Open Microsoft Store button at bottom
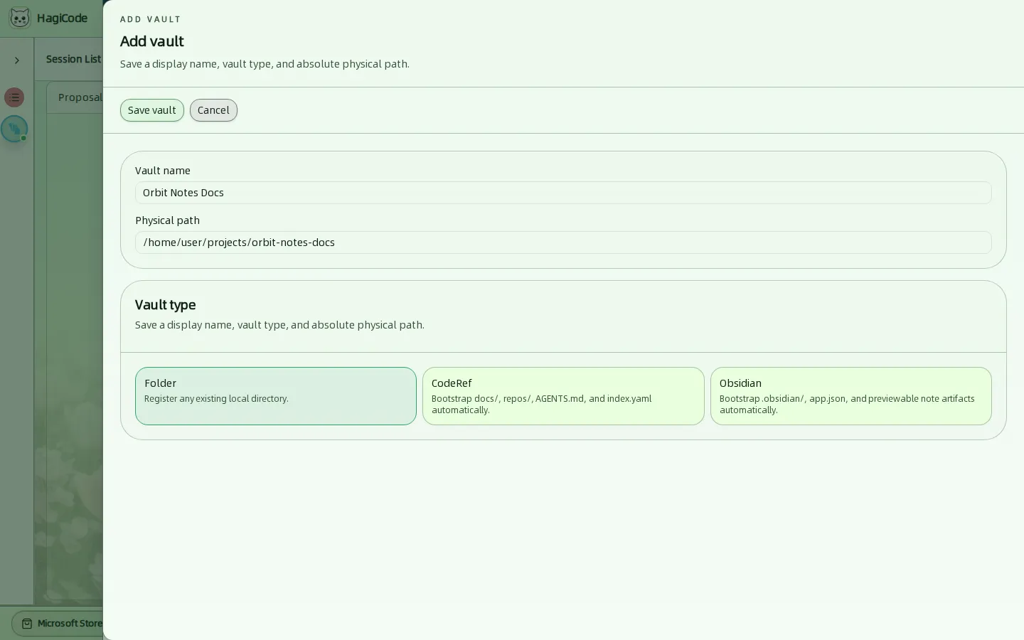1024x640 pixels. tap(58, 624)
